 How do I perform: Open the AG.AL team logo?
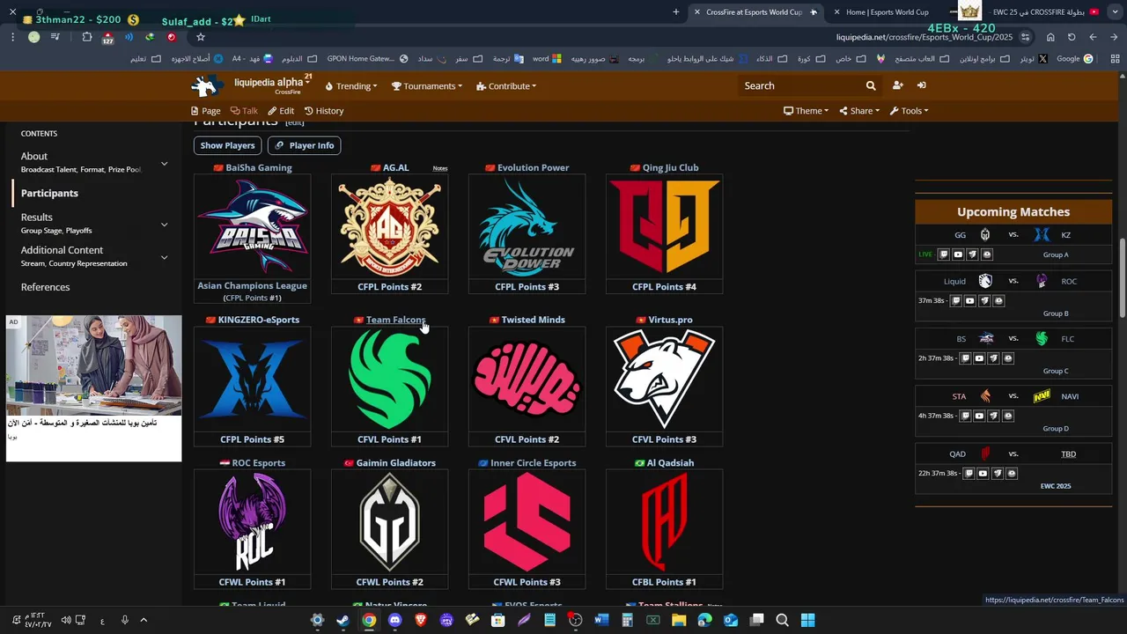tap(389, 226)
